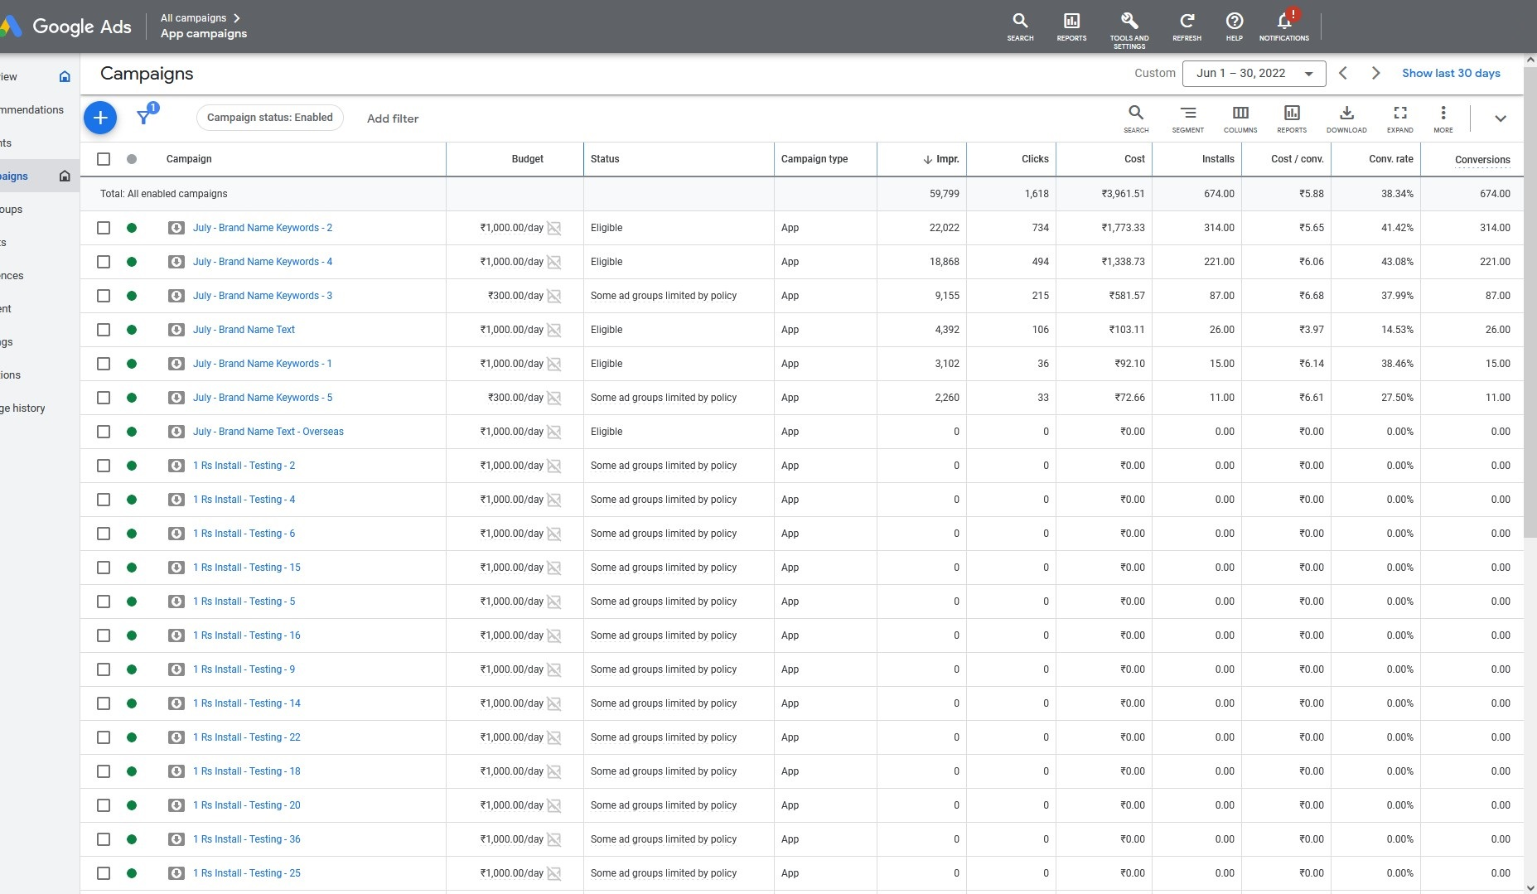Click the Show last 30 days link
This screenshot has width=1537, height=894.
tap(1450, 74)
